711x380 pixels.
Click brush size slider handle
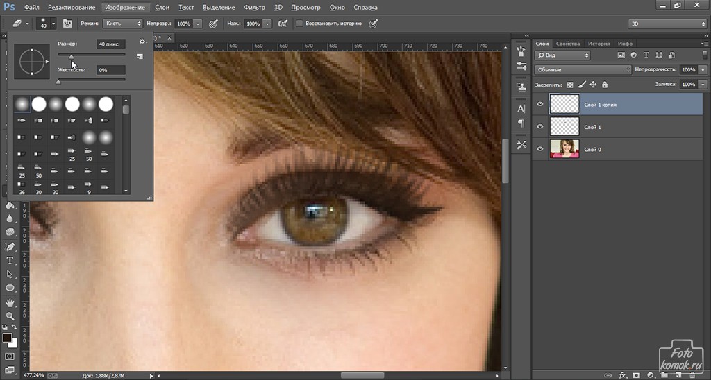click(x=72, y=57)
